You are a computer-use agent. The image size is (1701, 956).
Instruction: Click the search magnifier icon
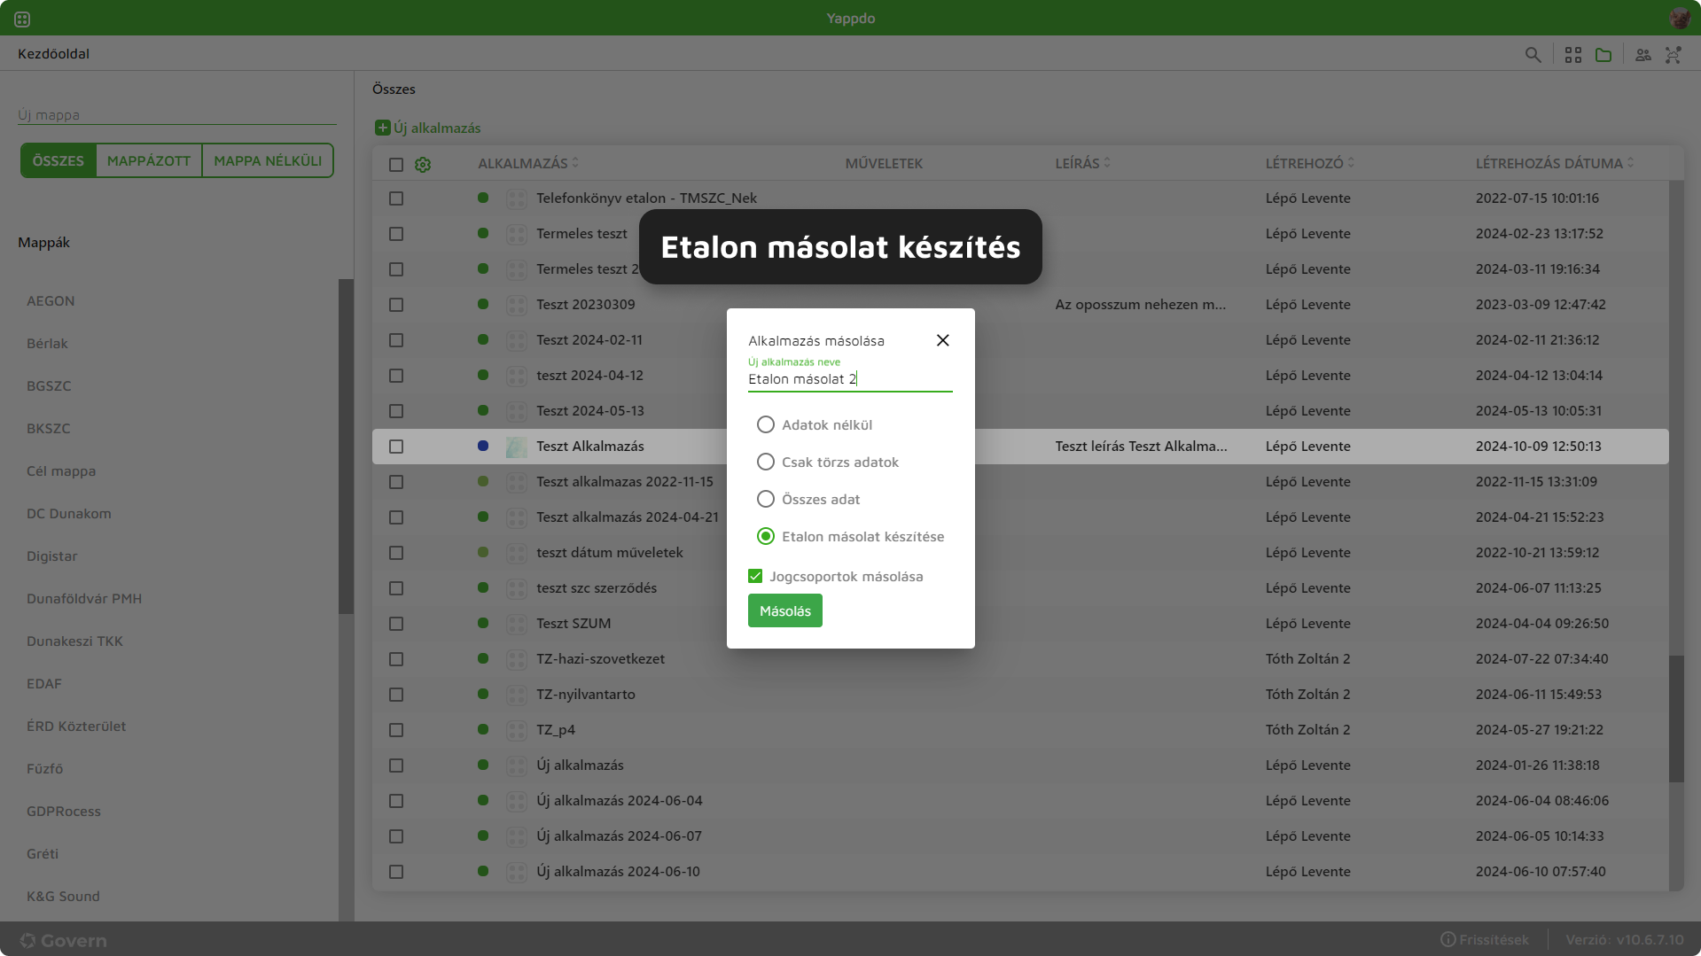point(1533,55)
